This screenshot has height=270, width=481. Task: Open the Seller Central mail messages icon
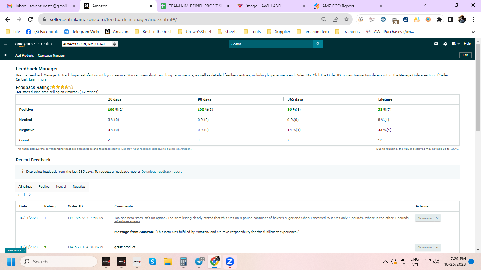[436, 44]
